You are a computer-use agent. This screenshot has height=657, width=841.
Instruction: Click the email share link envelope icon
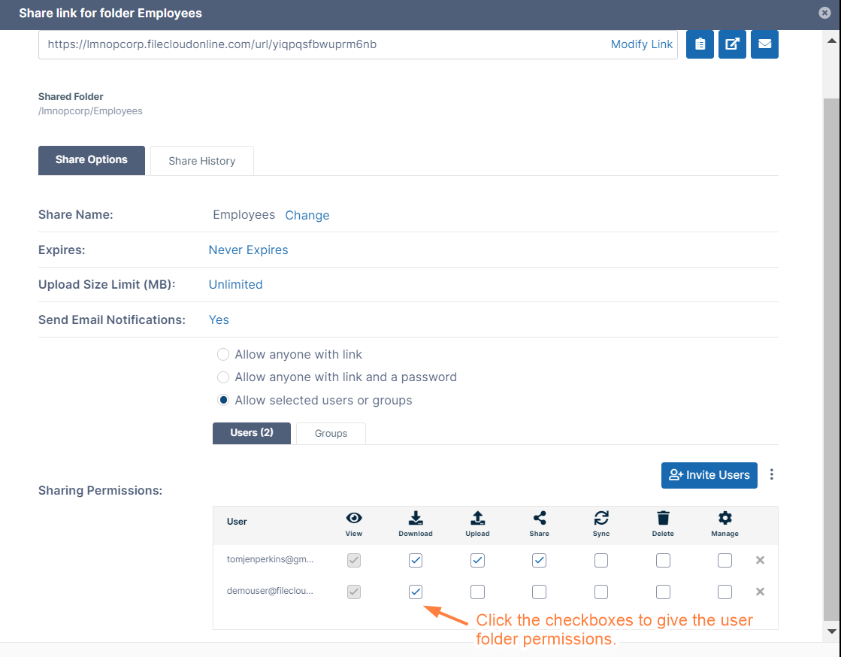click(764, 44)
